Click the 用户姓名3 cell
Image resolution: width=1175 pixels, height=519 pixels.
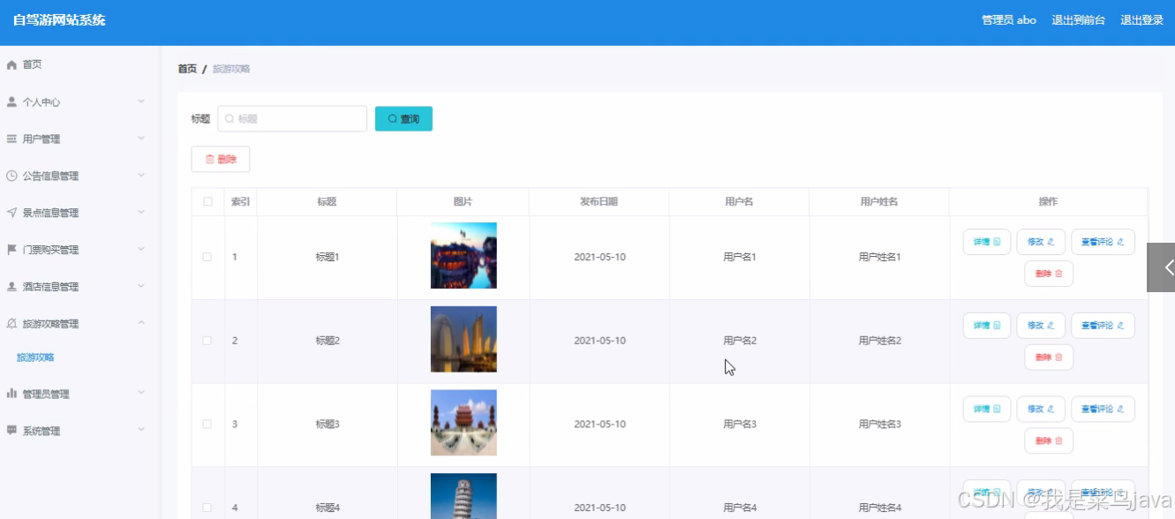coord(879,425)
